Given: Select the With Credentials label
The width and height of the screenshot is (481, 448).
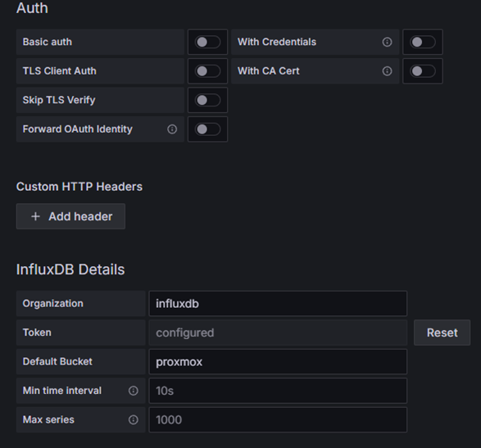Looking at the screenshot, I should [277, 42].
